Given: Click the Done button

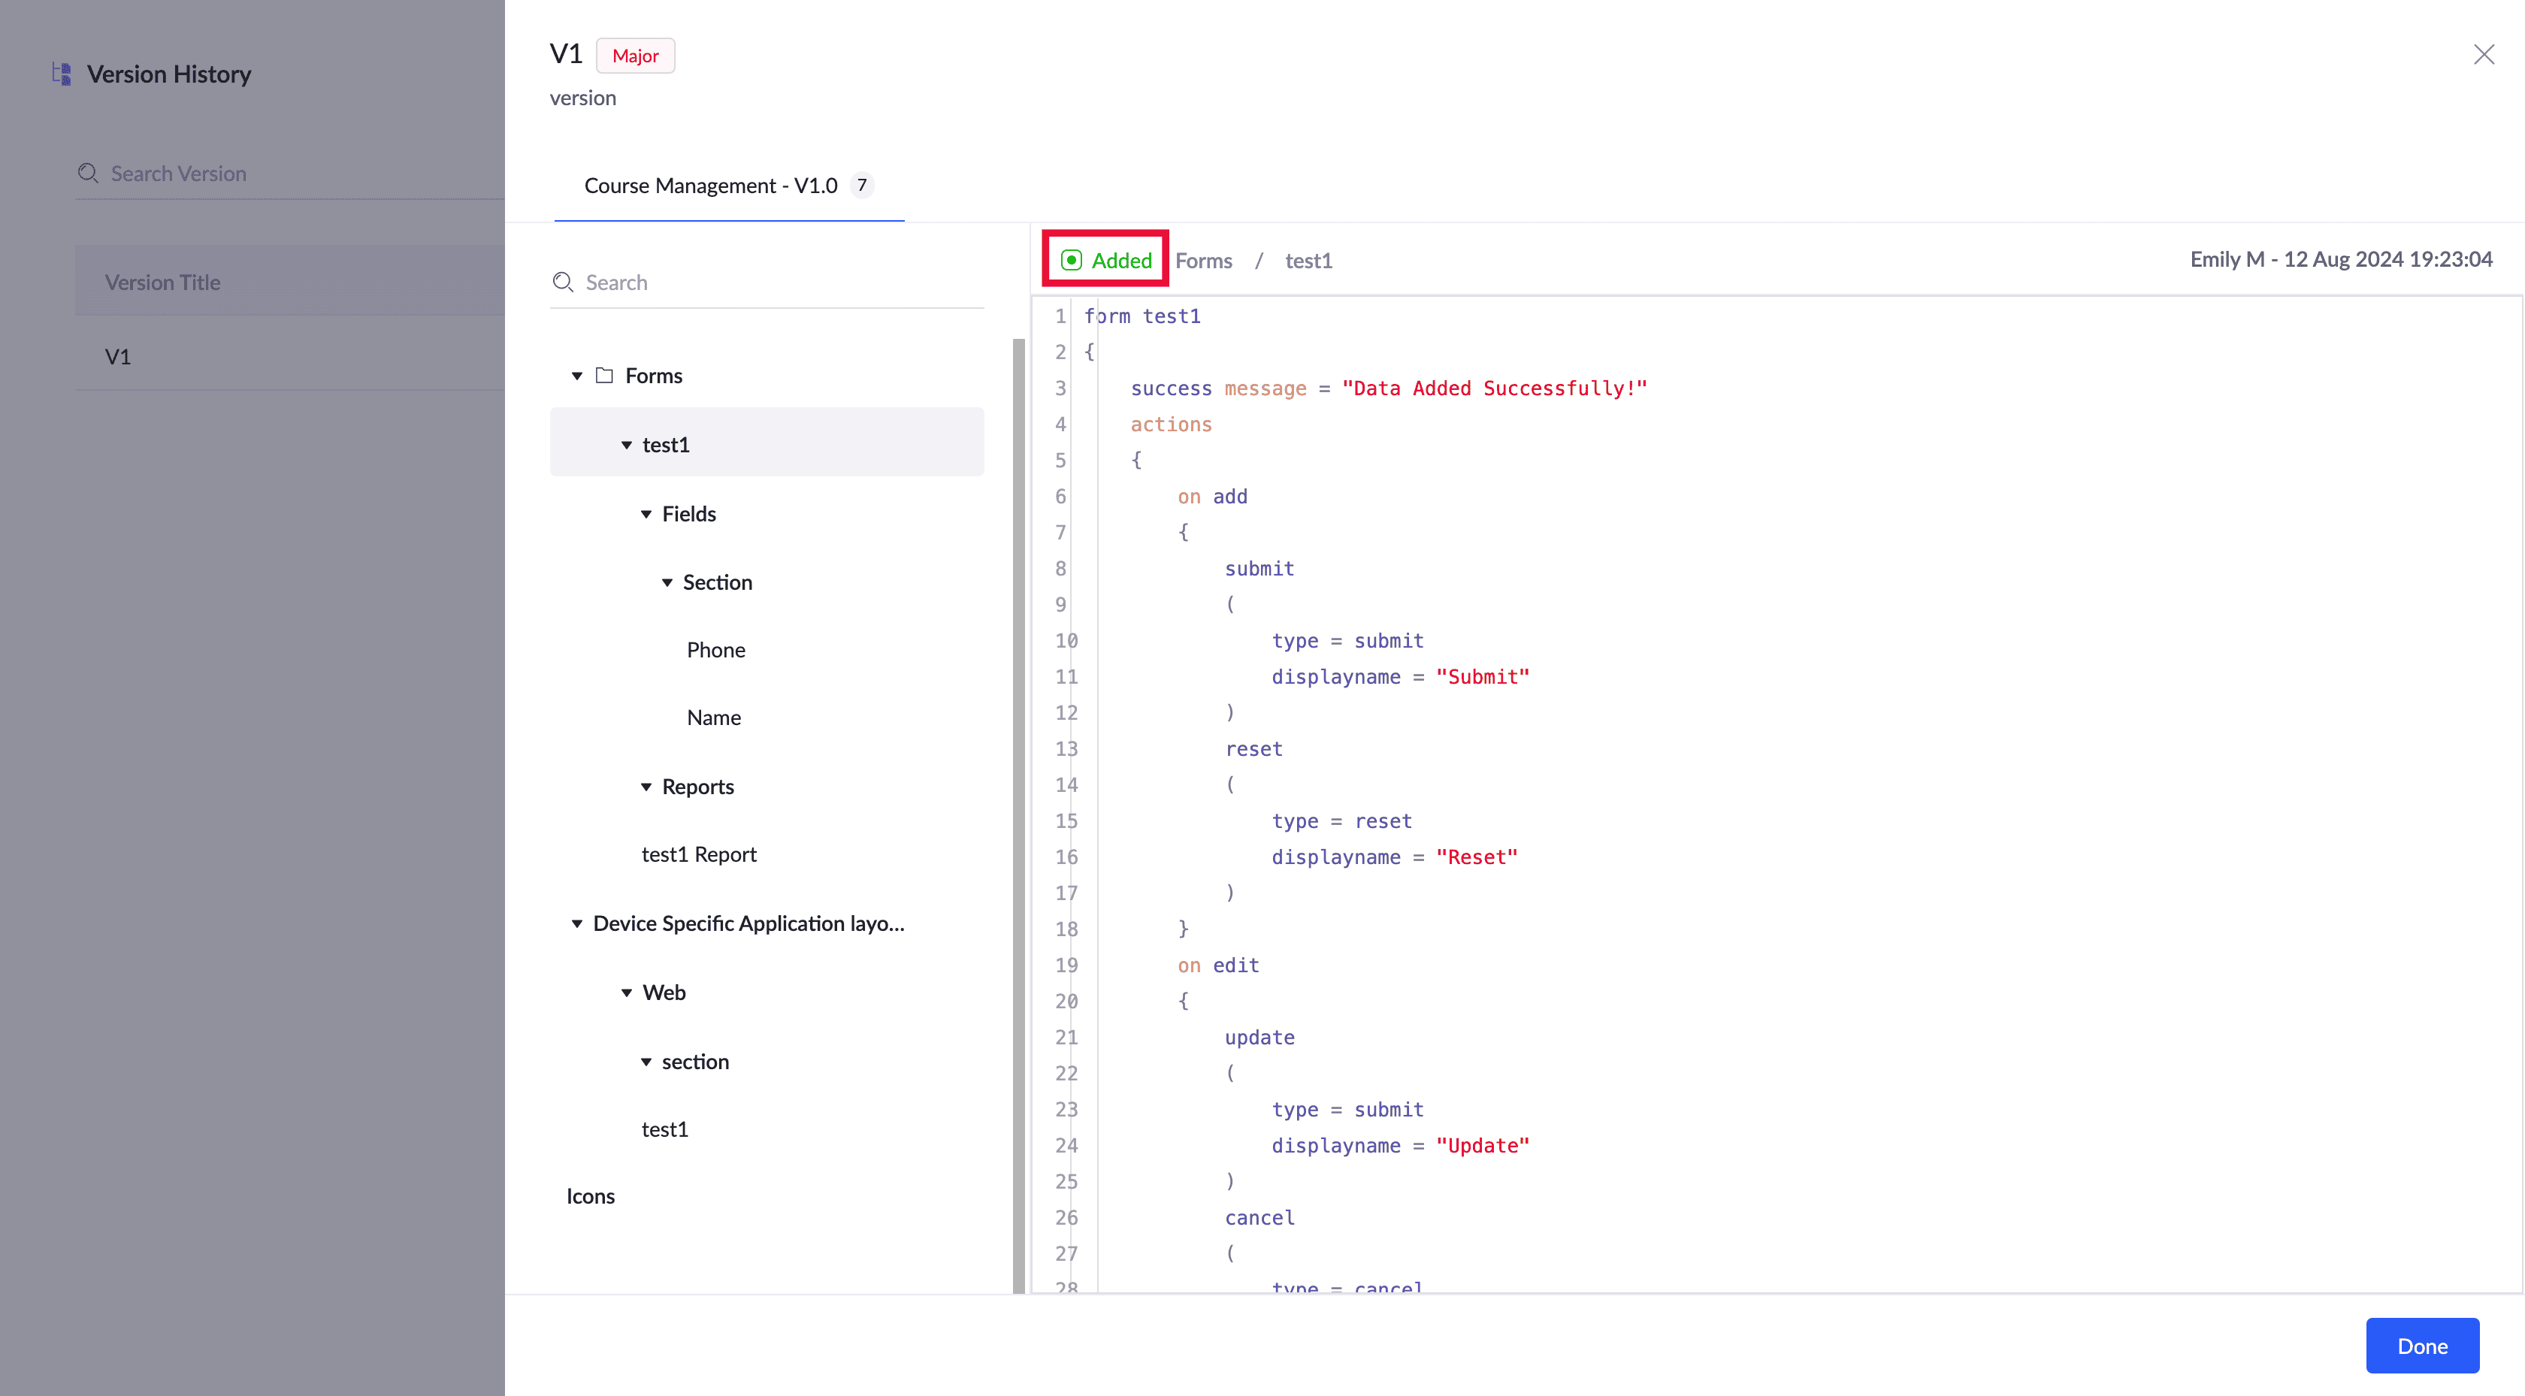Looking at the screenshot, I should pyautogui.click(x=2421, y=1346).
